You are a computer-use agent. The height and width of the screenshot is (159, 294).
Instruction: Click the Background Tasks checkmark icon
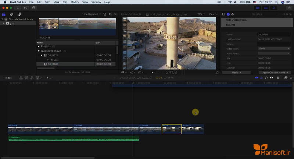click(34, 8)
